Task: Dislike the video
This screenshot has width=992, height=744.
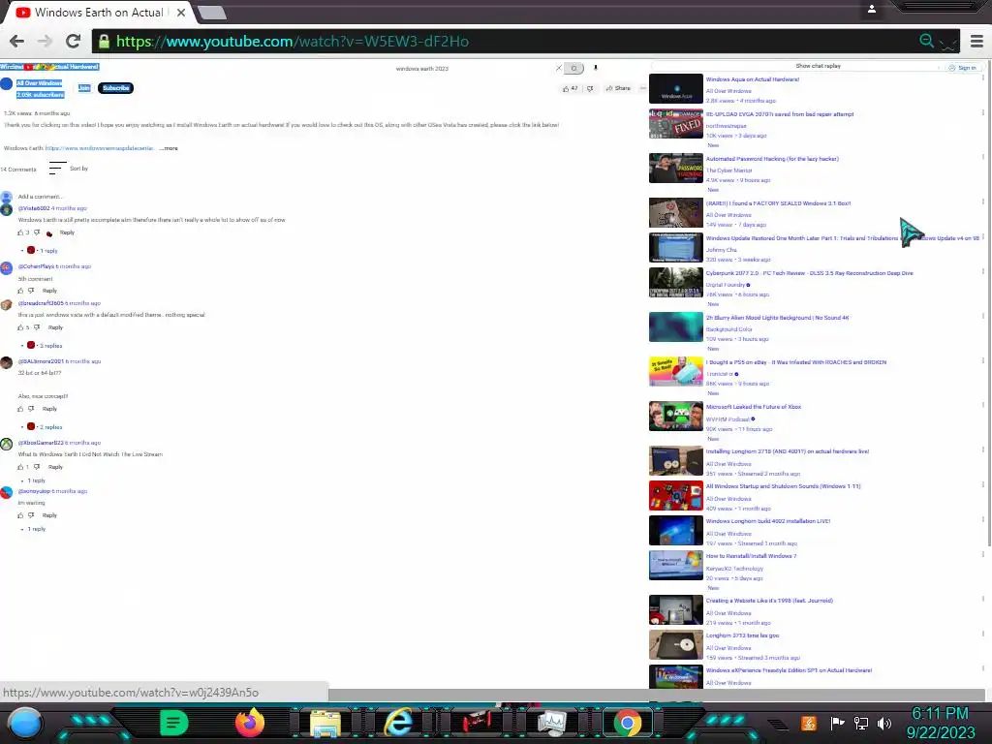Action: tap(590, 88)
